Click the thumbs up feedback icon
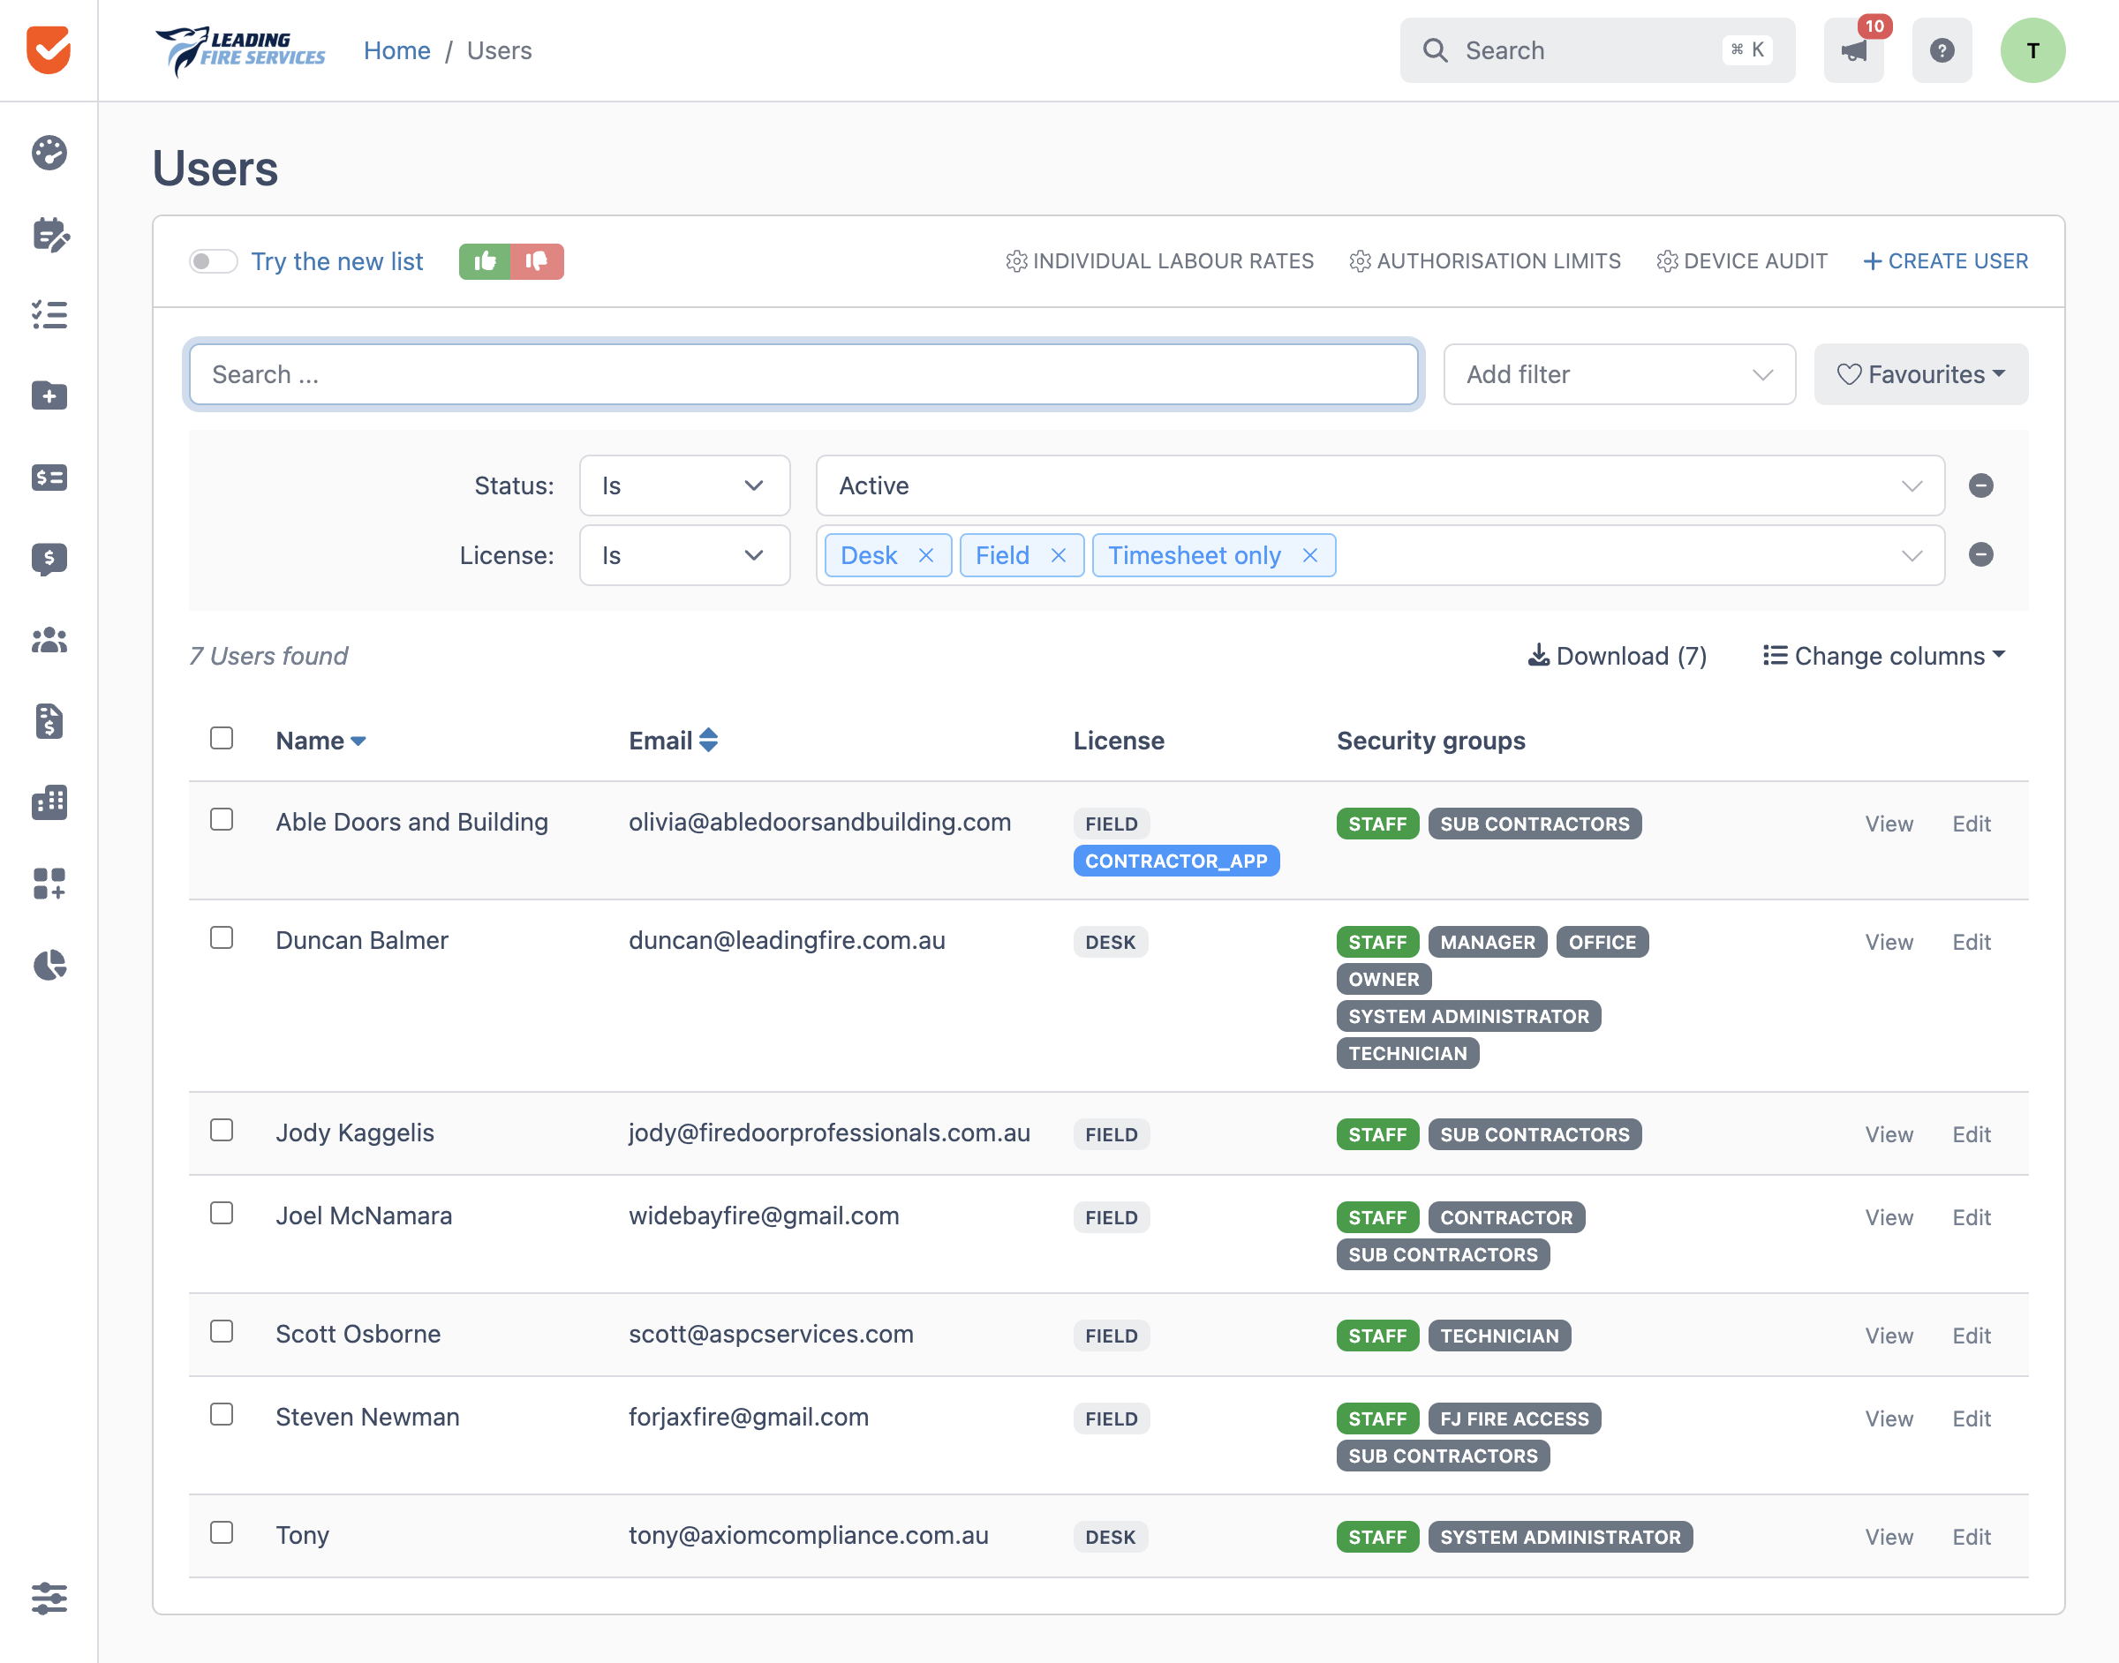 coord(485,261)
